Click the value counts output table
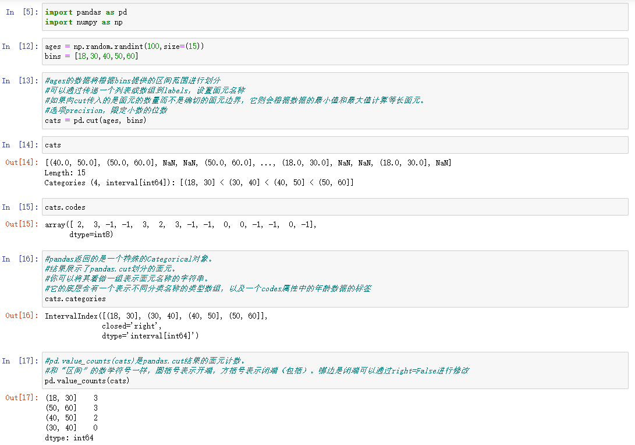The image size is (635, 445). tap(71, 418)
